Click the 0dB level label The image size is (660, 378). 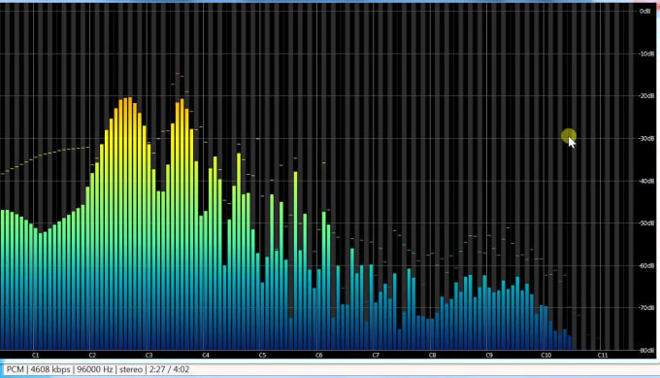point(644,11)
